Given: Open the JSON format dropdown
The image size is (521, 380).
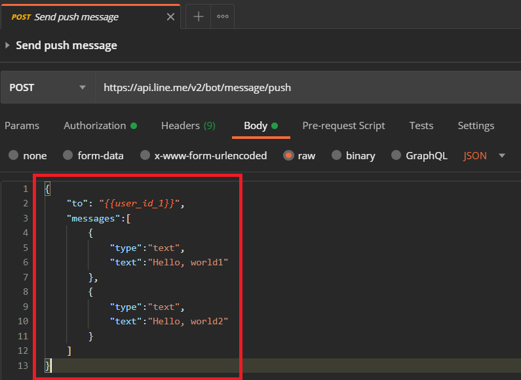Looking at the screenshot, I should click(484, 155).
